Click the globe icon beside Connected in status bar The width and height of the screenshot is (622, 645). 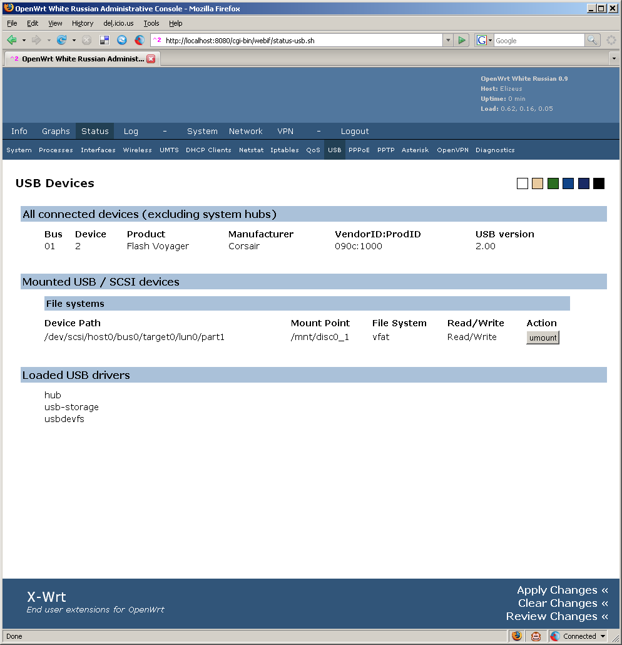click(555, 636)
